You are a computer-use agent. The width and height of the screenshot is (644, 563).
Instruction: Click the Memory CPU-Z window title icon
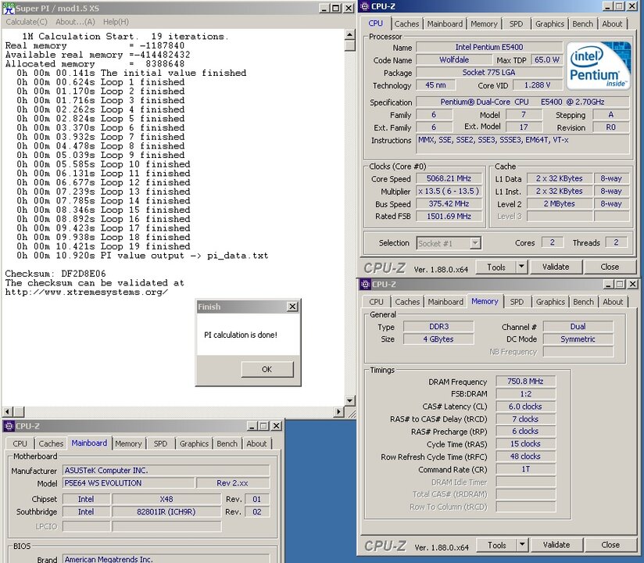[x=365, y=284]
